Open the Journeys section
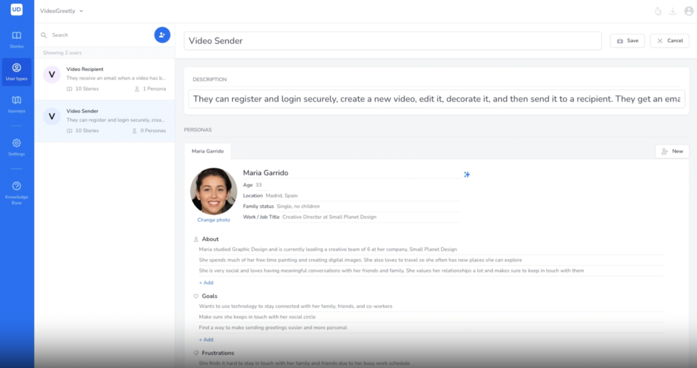This screenshot has height=368, width=697. (x=16, y=104)
